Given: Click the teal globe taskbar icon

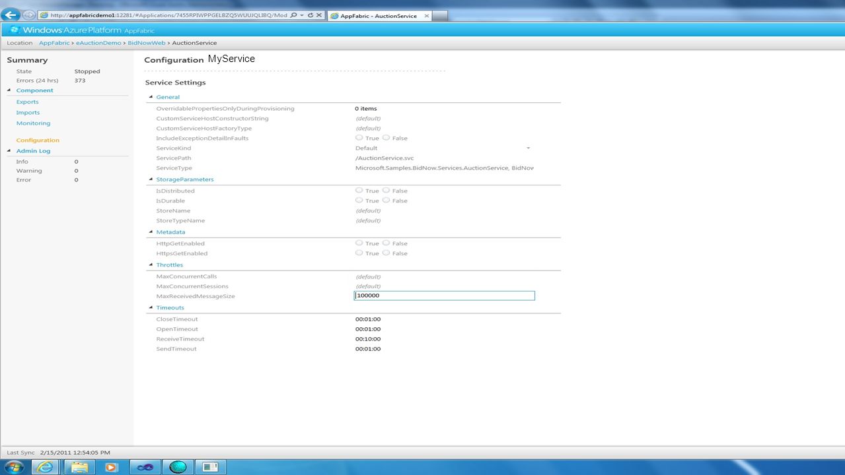Looking at the screenshot, I should 178,467.
